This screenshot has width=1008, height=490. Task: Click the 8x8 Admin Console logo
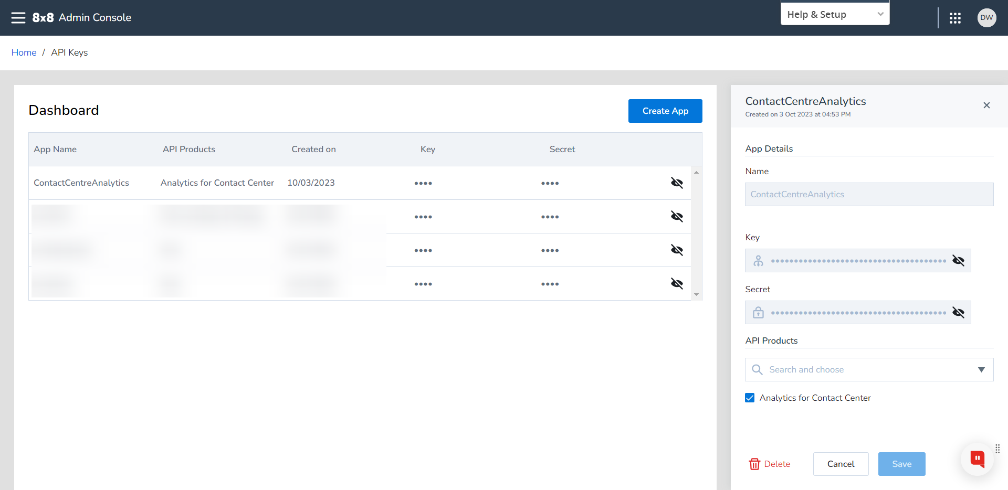tap(82, 17)
